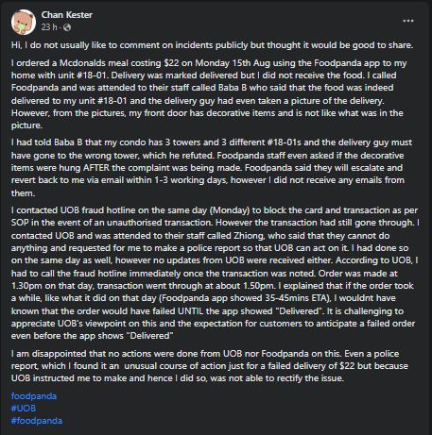Image resolution: width=432 pixels, height=435 pixels.
Task: Open the Chan Kester profile name link
Action: pyautogui.click(x=67, y=15)
